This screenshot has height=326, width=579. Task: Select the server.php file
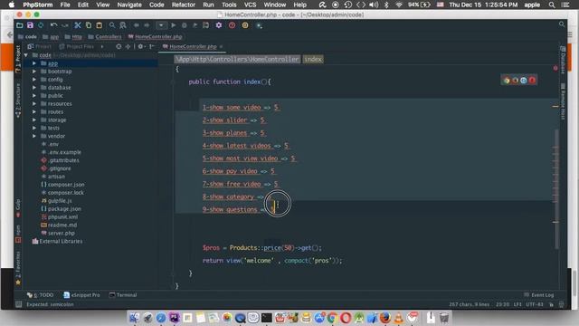[x=58, y=234]
